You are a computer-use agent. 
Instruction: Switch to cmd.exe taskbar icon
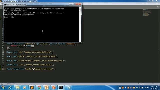[x=61, y=88]
